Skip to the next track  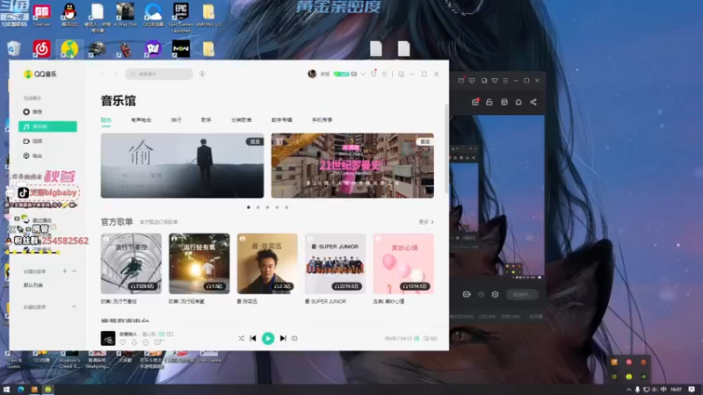pos(283,338)
